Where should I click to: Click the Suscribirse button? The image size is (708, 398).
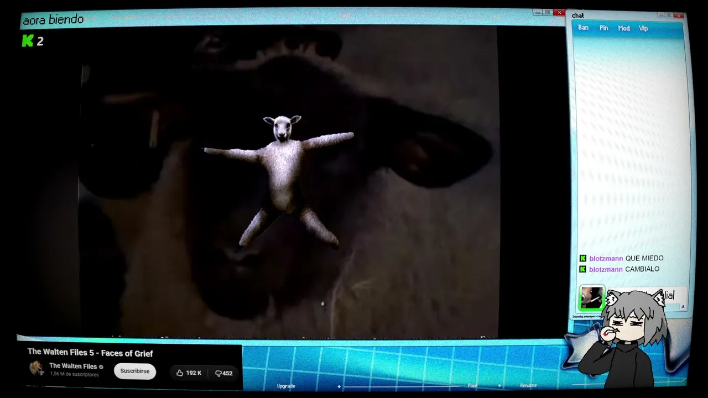point(135,371)
